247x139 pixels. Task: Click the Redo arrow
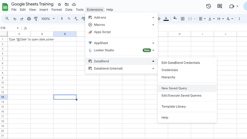22,19
